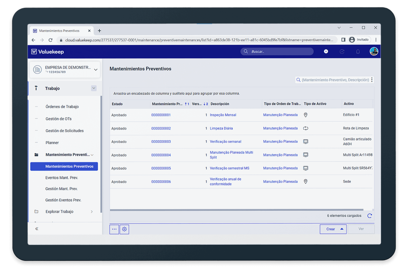This screenshot has width=408, height=269.
Task: Open Órdenes de Trabajo menu item
Action: [x=62, y=107]
